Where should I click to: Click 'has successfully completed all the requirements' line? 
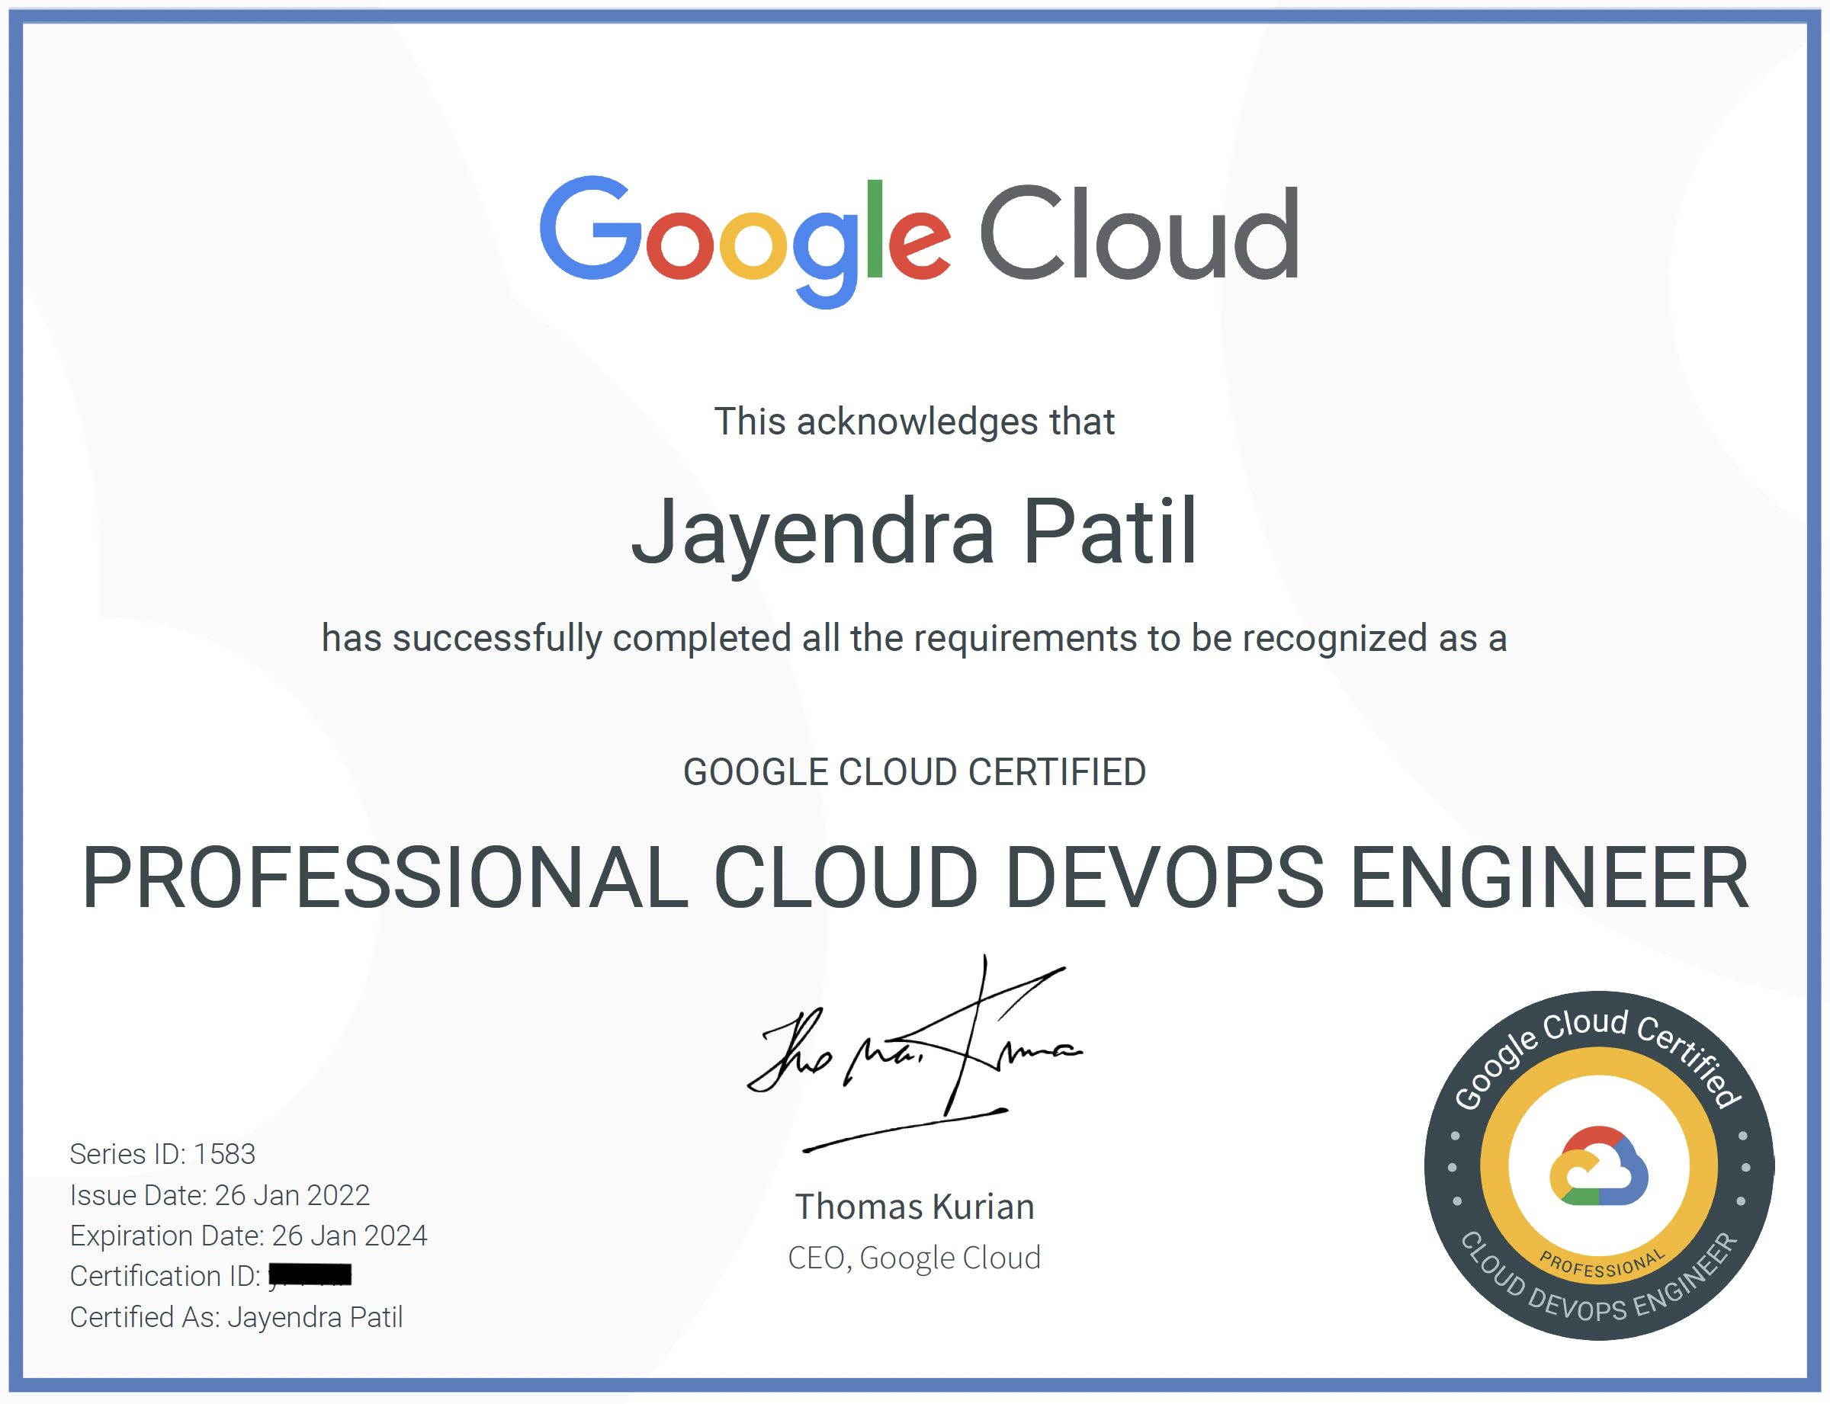[913, 639]
